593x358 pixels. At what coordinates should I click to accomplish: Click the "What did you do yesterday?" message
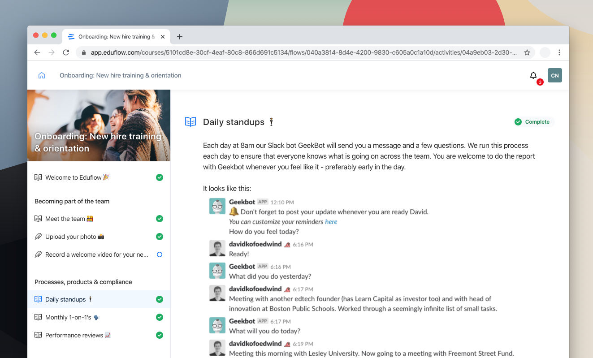coord(270,276)
